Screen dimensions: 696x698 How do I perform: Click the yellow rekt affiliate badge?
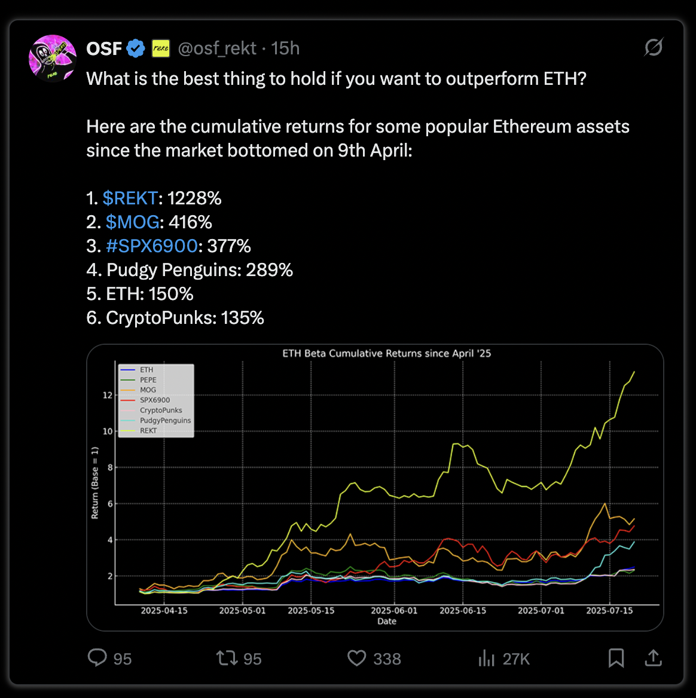pyautogui.click(x=161, y=48)
